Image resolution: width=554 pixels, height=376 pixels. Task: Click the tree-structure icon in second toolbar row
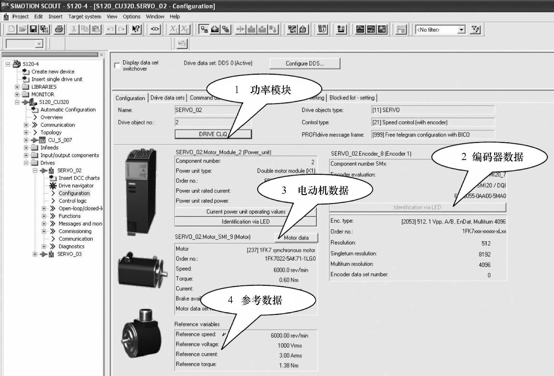click(x=182, y=43)
